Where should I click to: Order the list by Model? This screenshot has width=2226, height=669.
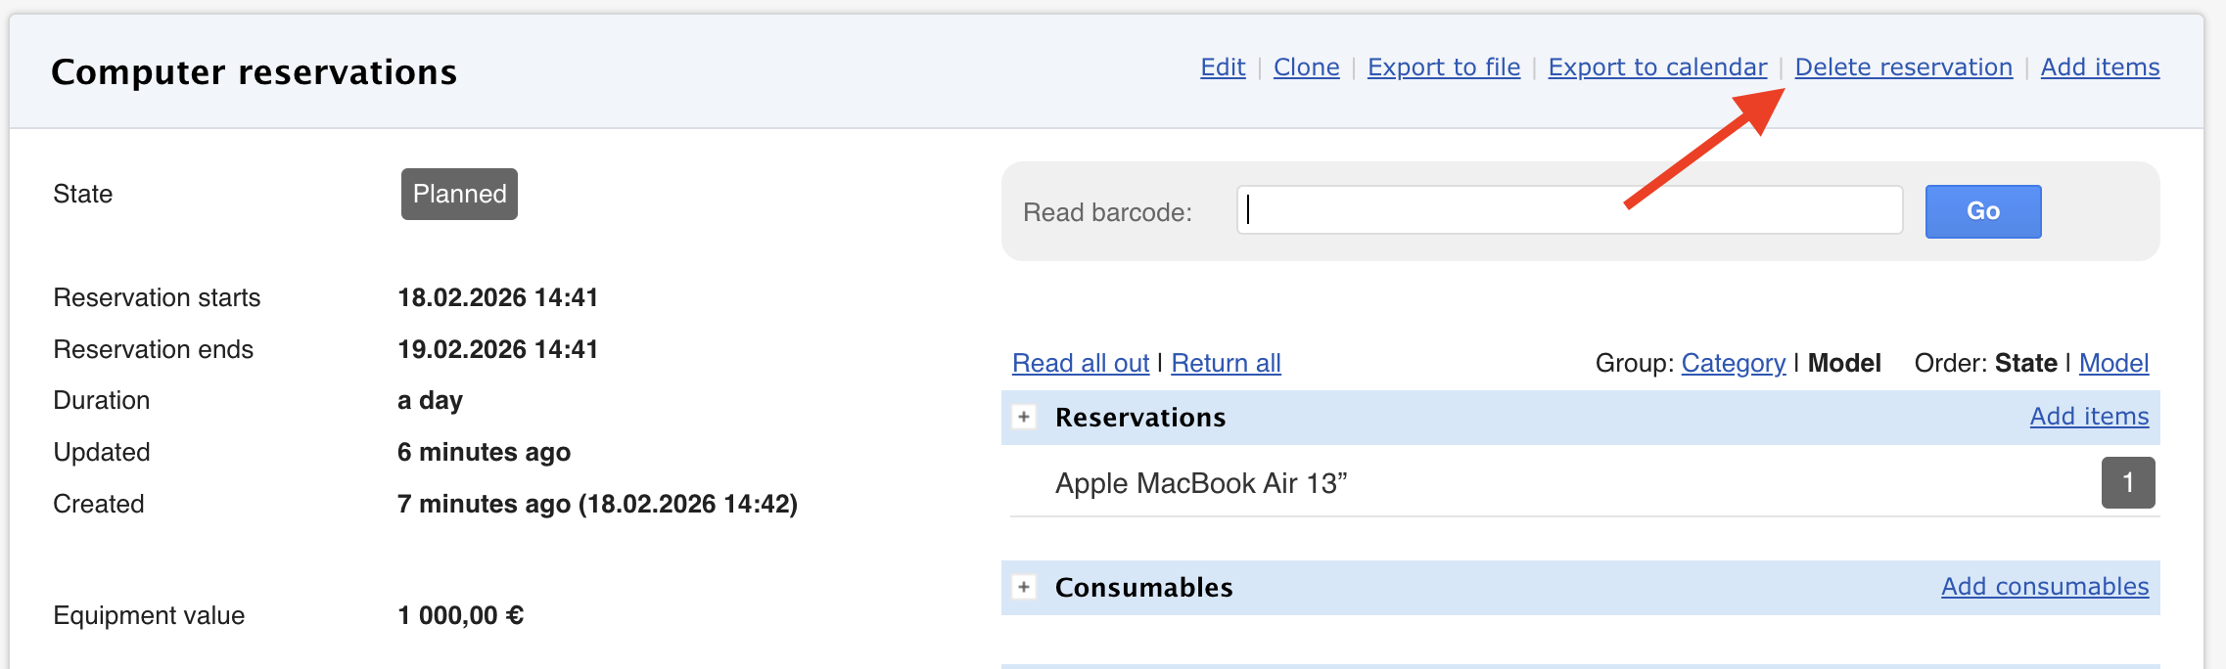click(2113, 363)
